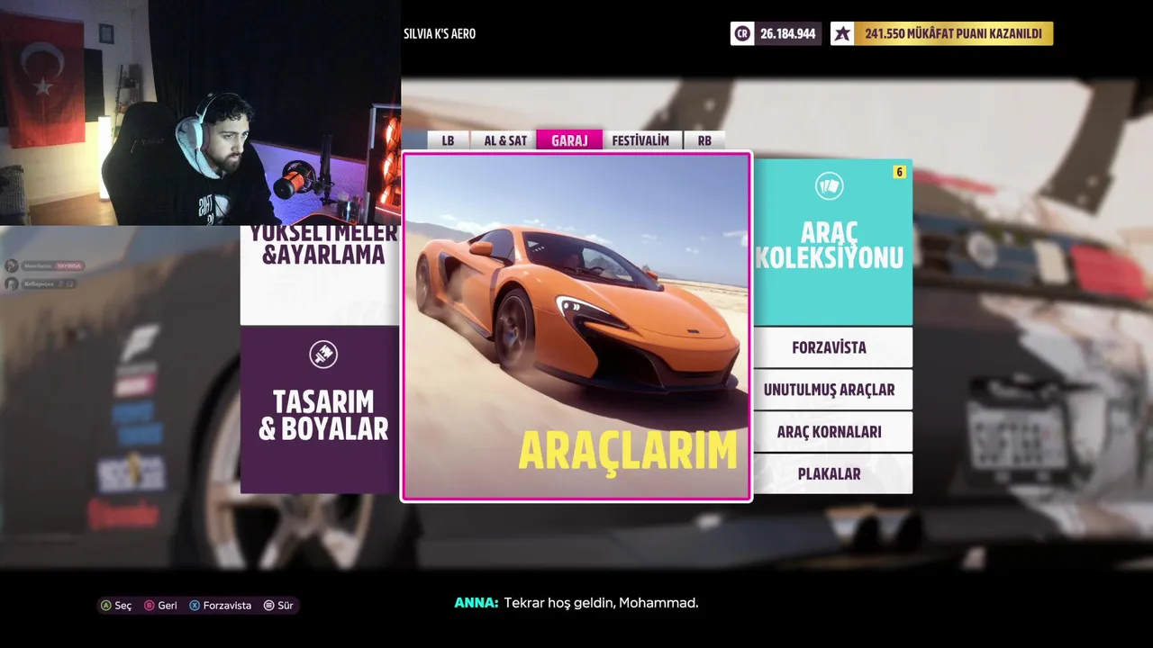Open the ARAÇLARIM car tile
This screenshot has height=648, width=1153.
click(576, 327)
